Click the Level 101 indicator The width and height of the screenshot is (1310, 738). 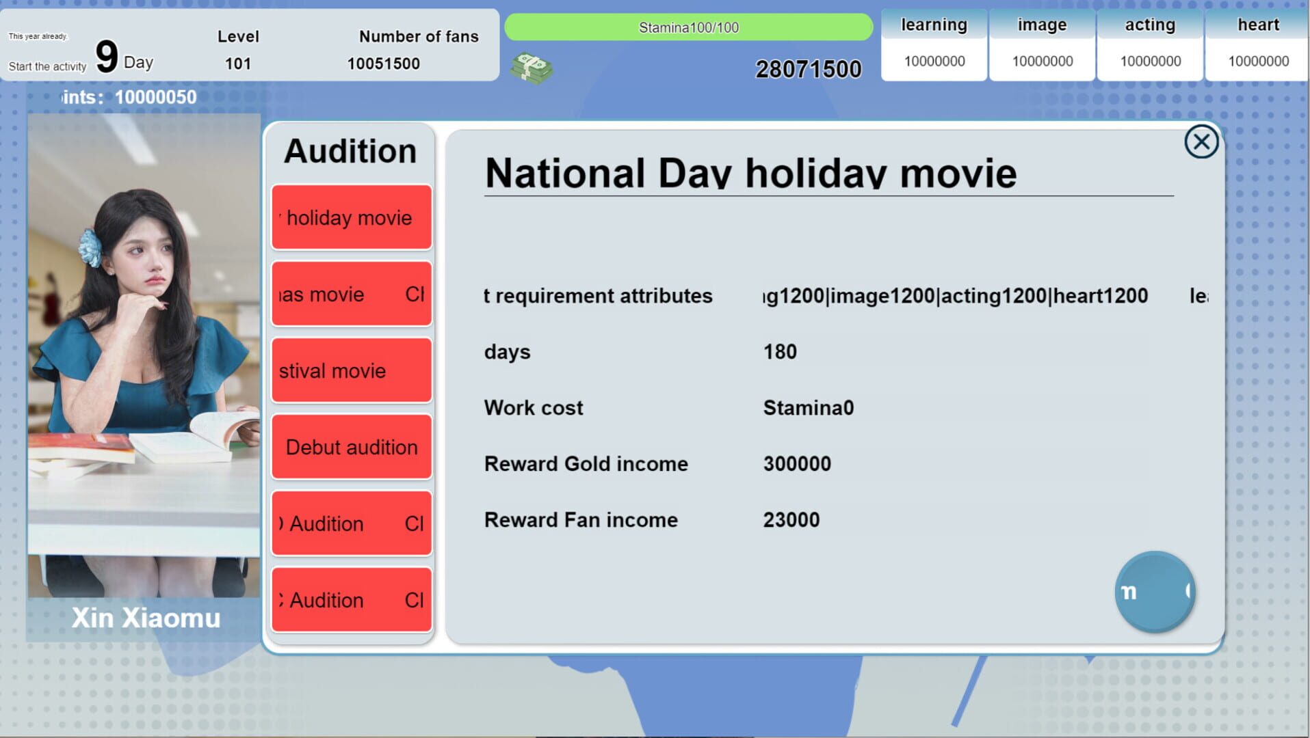pyautogui.click(x=238, y=51)
